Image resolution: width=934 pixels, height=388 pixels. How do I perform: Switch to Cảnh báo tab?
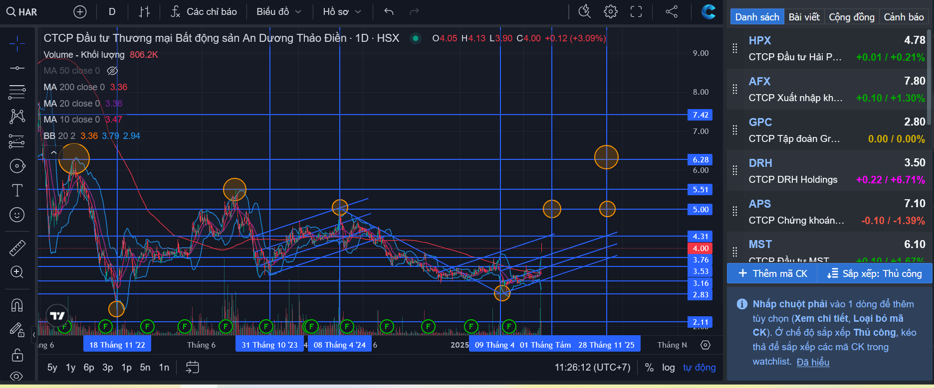click(x=904, y=17)
